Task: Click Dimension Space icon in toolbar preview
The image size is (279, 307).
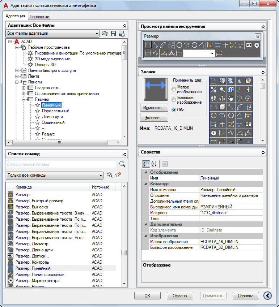Action: click(233, 45)
